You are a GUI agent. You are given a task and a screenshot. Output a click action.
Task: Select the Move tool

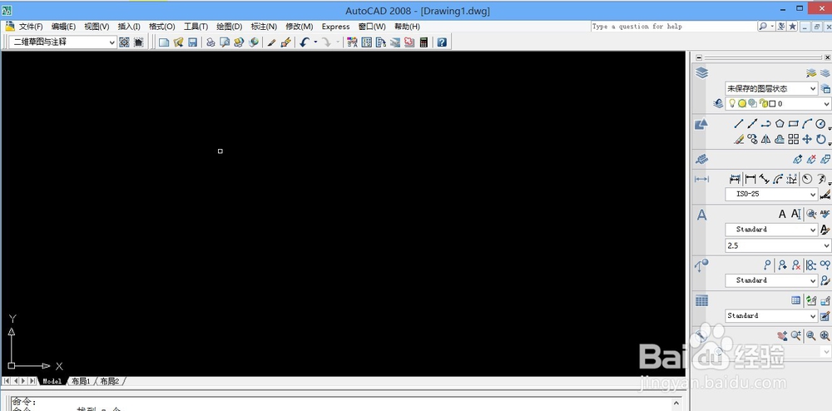pos(807,139)
